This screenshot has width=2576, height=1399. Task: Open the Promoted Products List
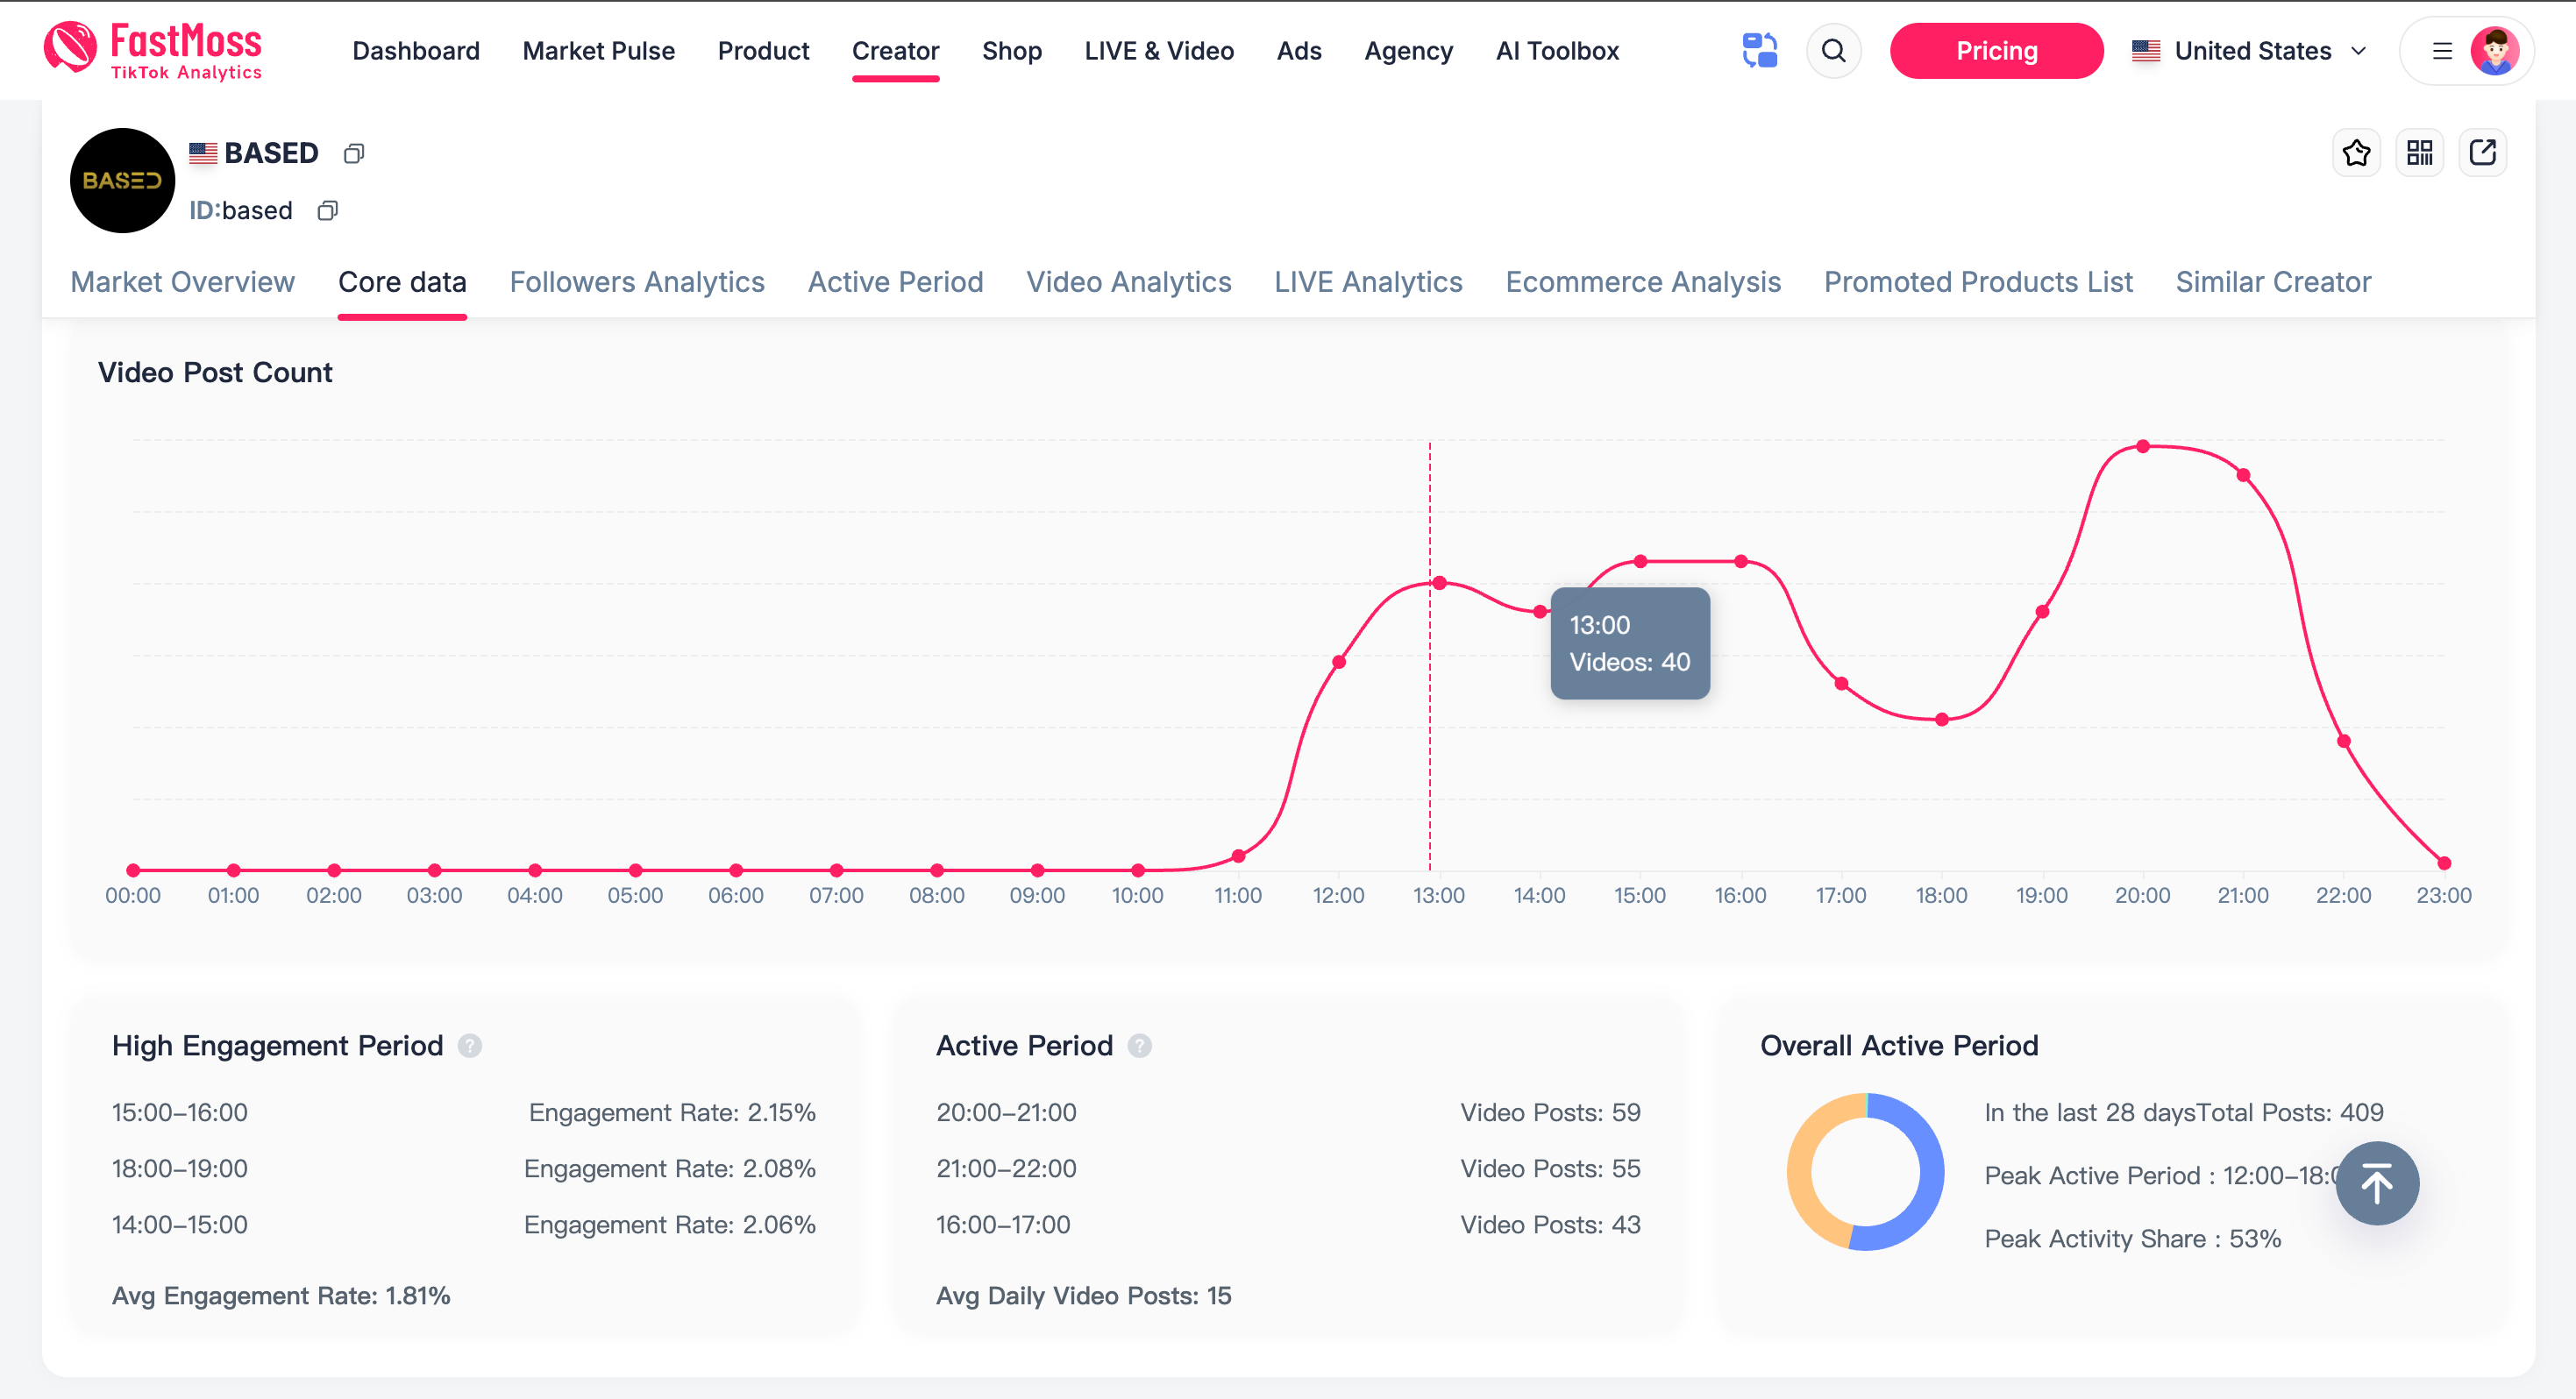[1978, 282]
